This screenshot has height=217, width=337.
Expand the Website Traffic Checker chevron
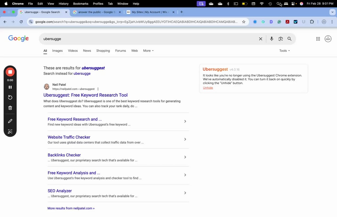click(185, 139)
